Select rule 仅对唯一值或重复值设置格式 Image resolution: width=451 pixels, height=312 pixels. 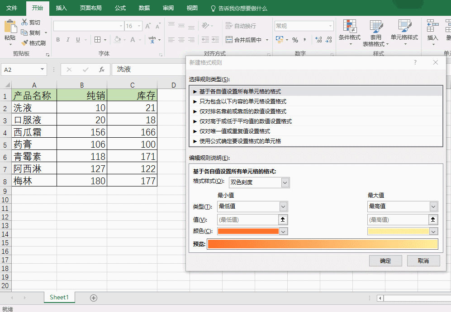(x=316, y=131)
